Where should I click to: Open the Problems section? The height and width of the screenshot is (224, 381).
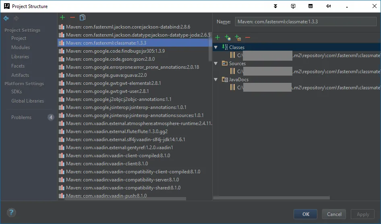(21, 117)
